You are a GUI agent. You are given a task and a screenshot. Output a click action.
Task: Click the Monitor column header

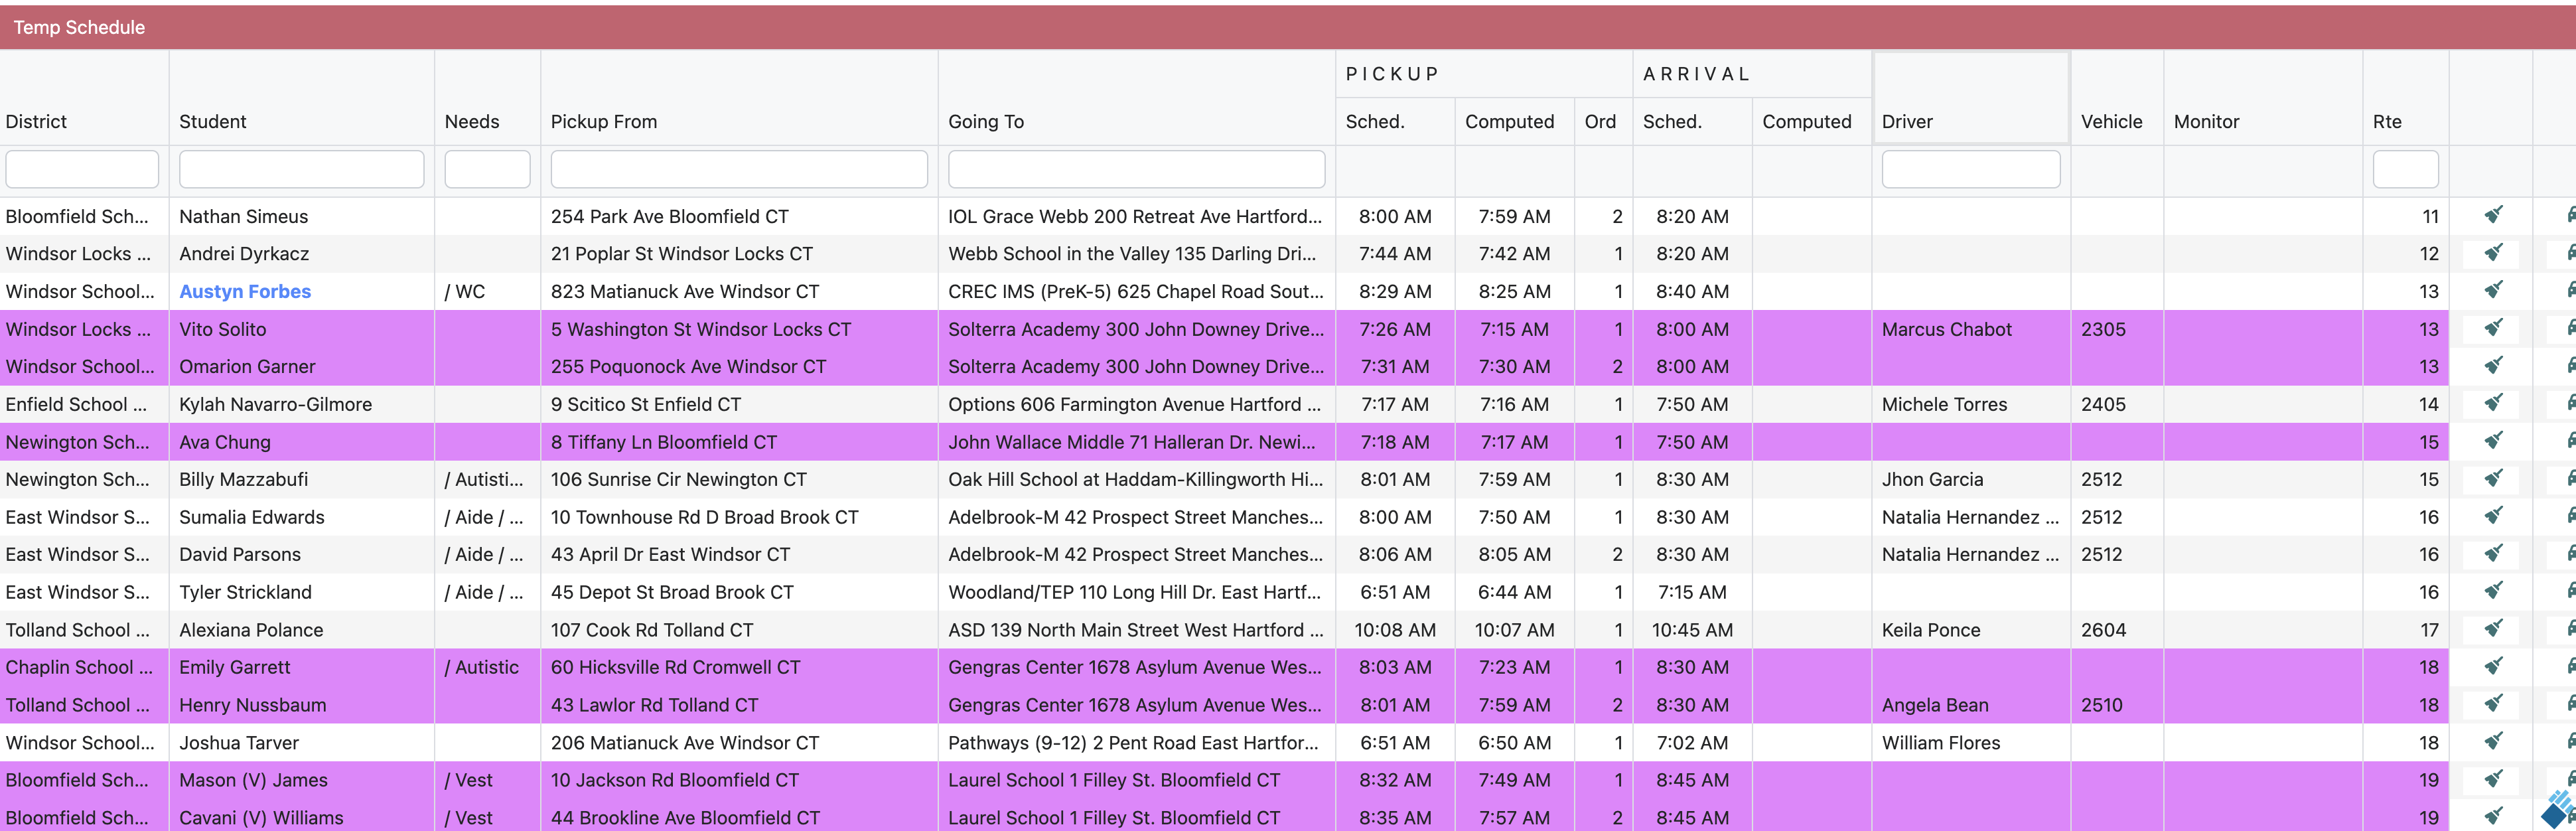point(2206,122)
